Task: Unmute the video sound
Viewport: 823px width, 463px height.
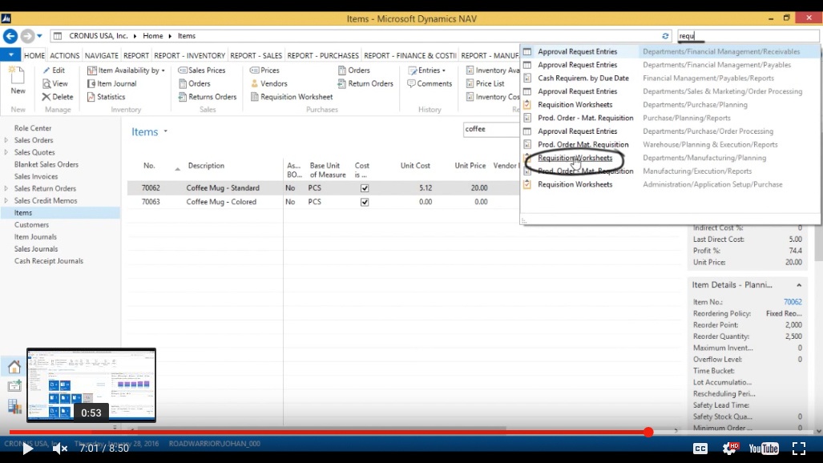Action: (60, 449)
